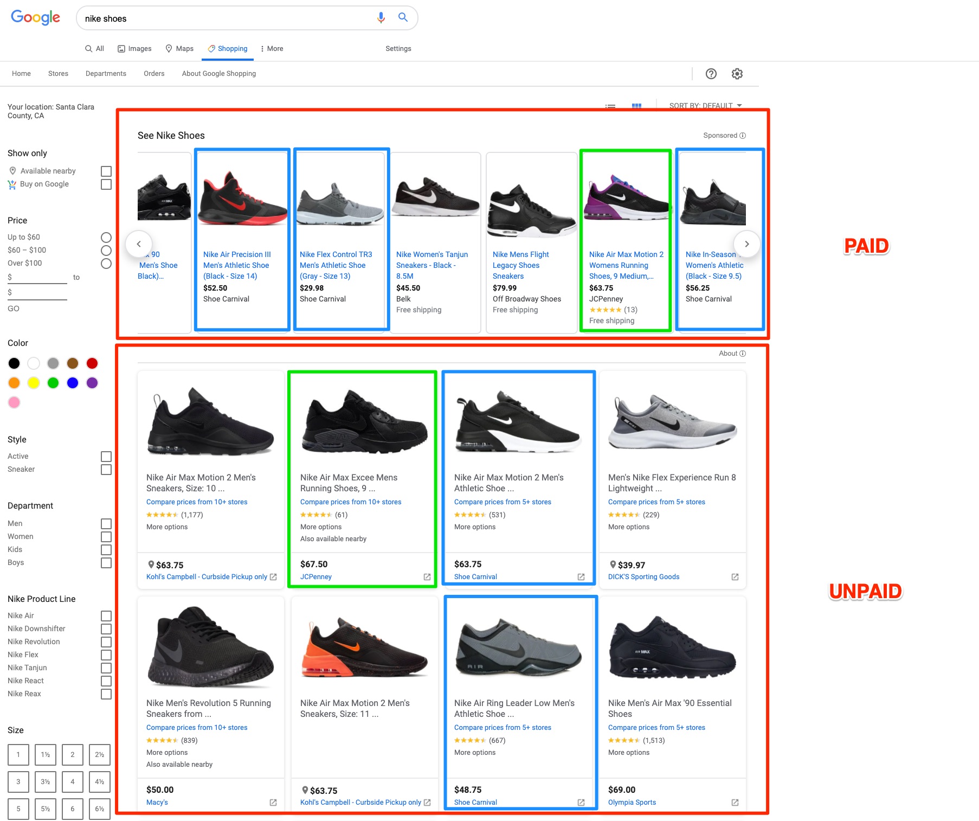Screen dimensions: 979x821
Task: Open the Shopping tab
Action: pyautogui.click(x=228, y=49)
